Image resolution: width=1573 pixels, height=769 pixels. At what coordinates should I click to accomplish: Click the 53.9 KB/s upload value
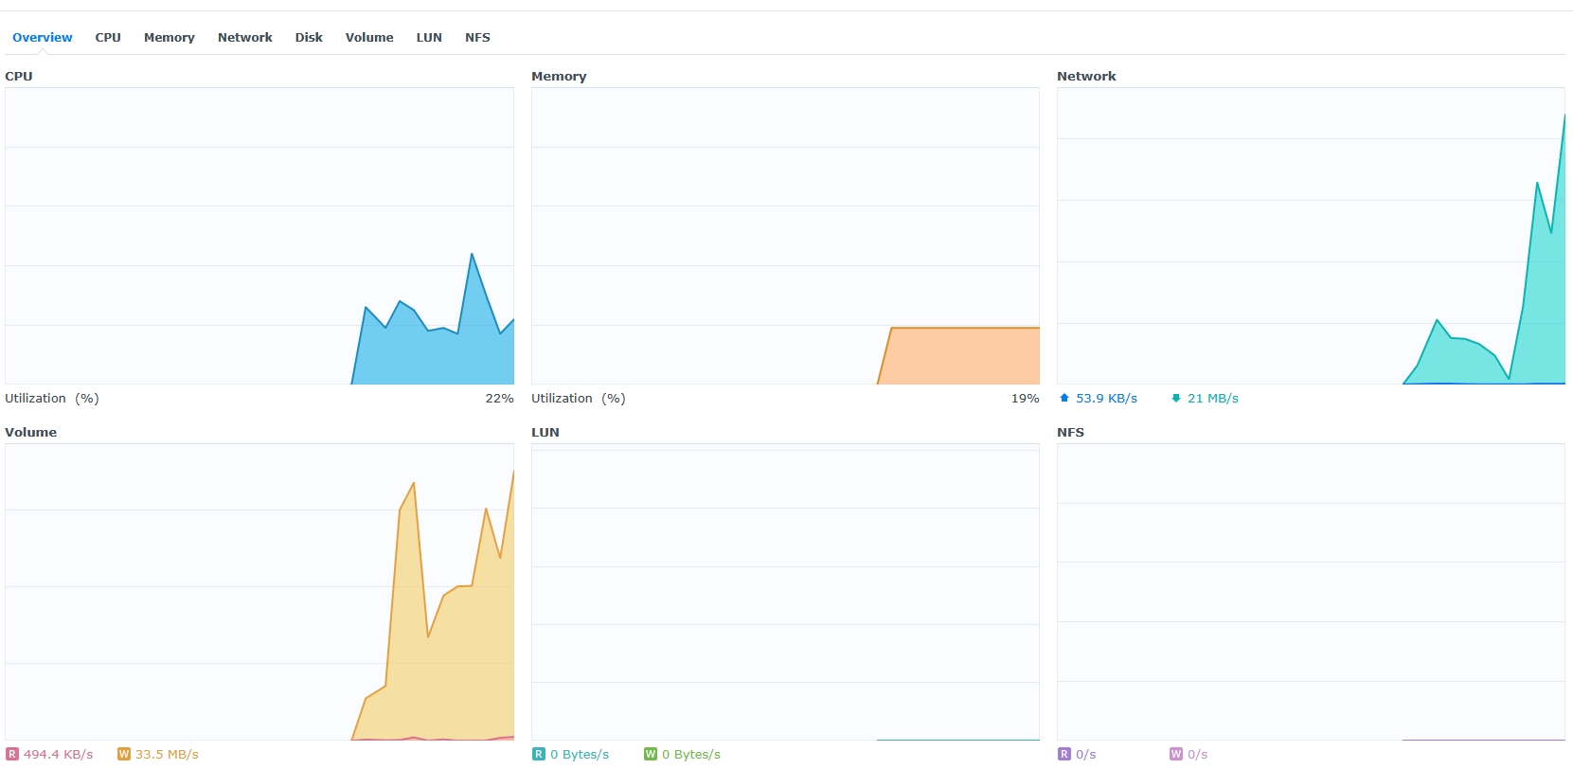(x=1106, y=399)
